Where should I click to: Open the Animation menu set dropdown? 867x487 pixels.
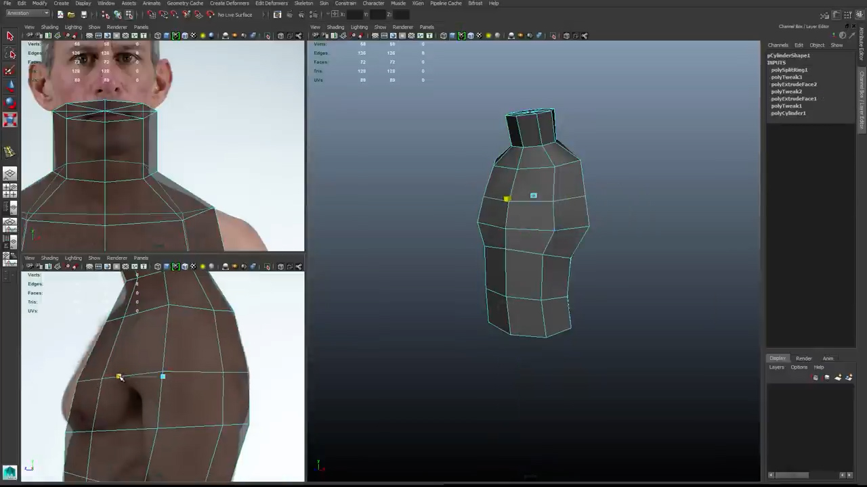[27, 14]
